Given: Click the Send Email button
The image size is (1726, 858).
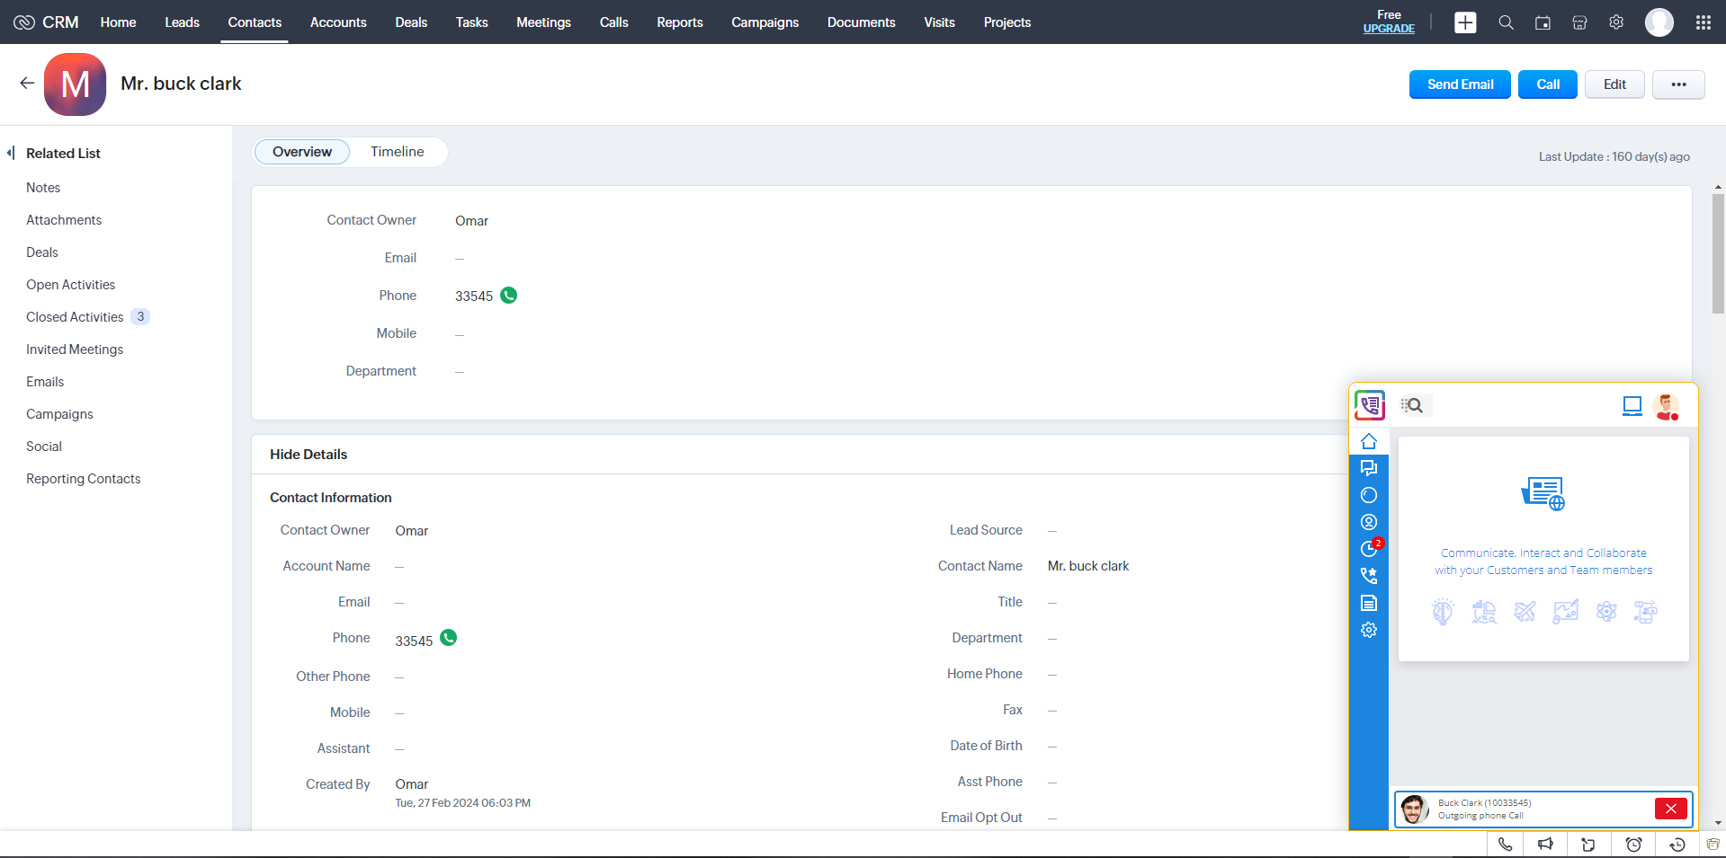Looking at the screenshot, I should (1459, 84).
